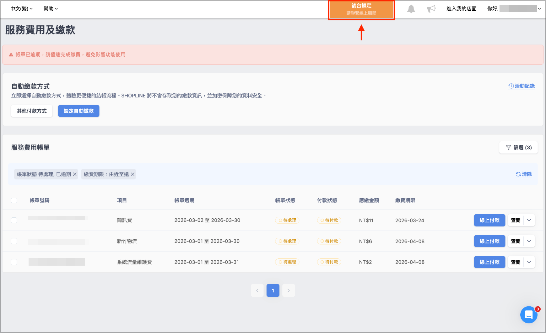Viewport: 546px width, 333px height.
Task: View the 系統流量維護費 bill with 查閱
Action: pos(516,262)
